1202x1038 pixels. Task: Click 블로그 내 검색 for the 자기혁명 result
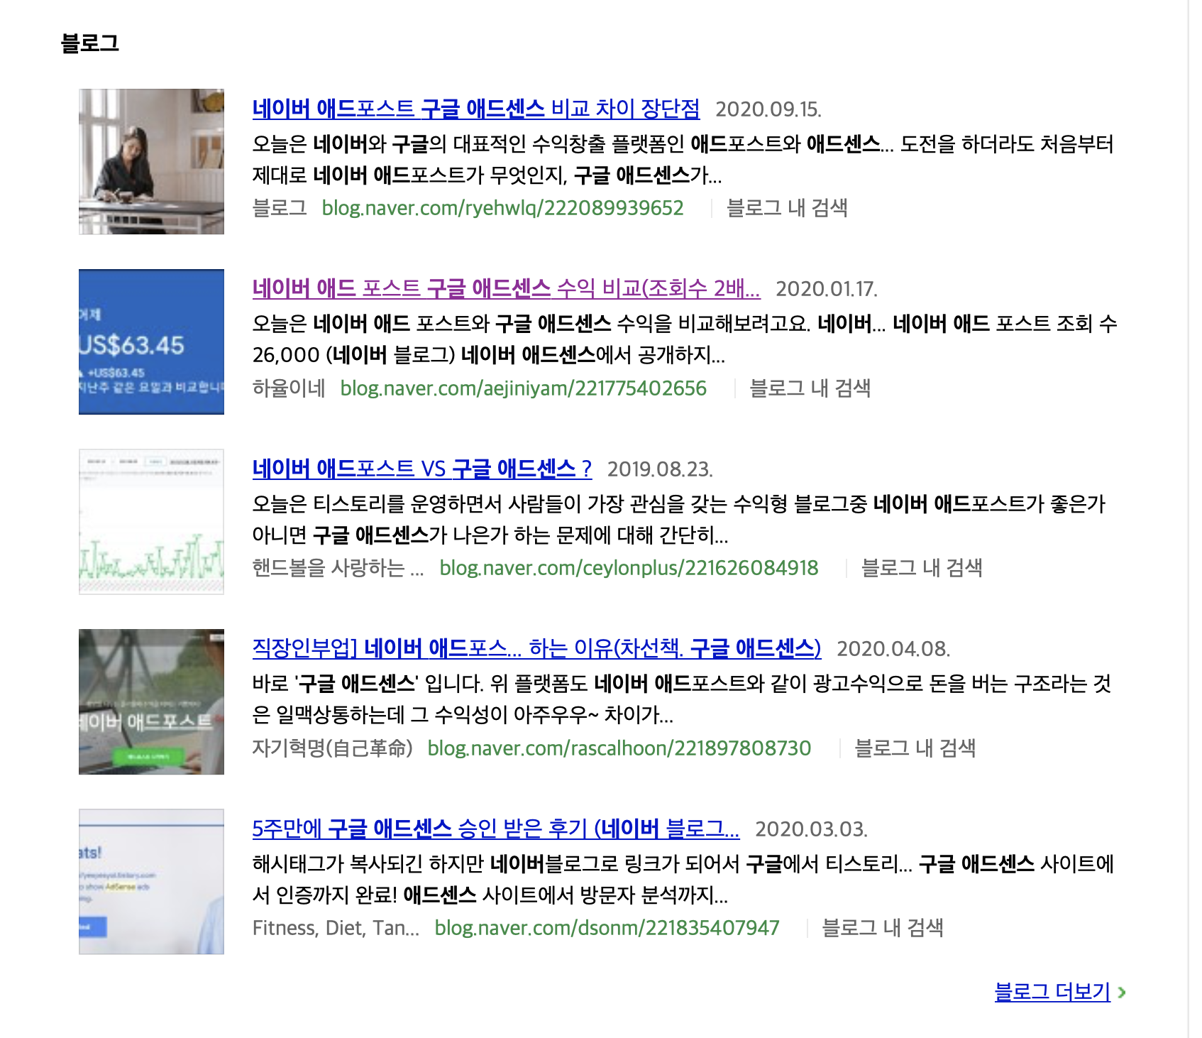click(915, 748)
